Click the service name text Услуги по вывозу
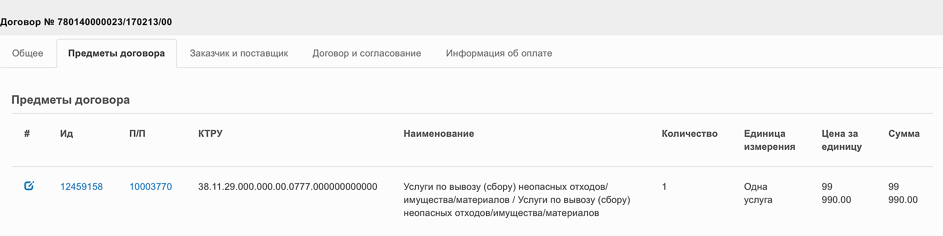The width and height of the screenshot is (943, 236). (x=517, y=200)
